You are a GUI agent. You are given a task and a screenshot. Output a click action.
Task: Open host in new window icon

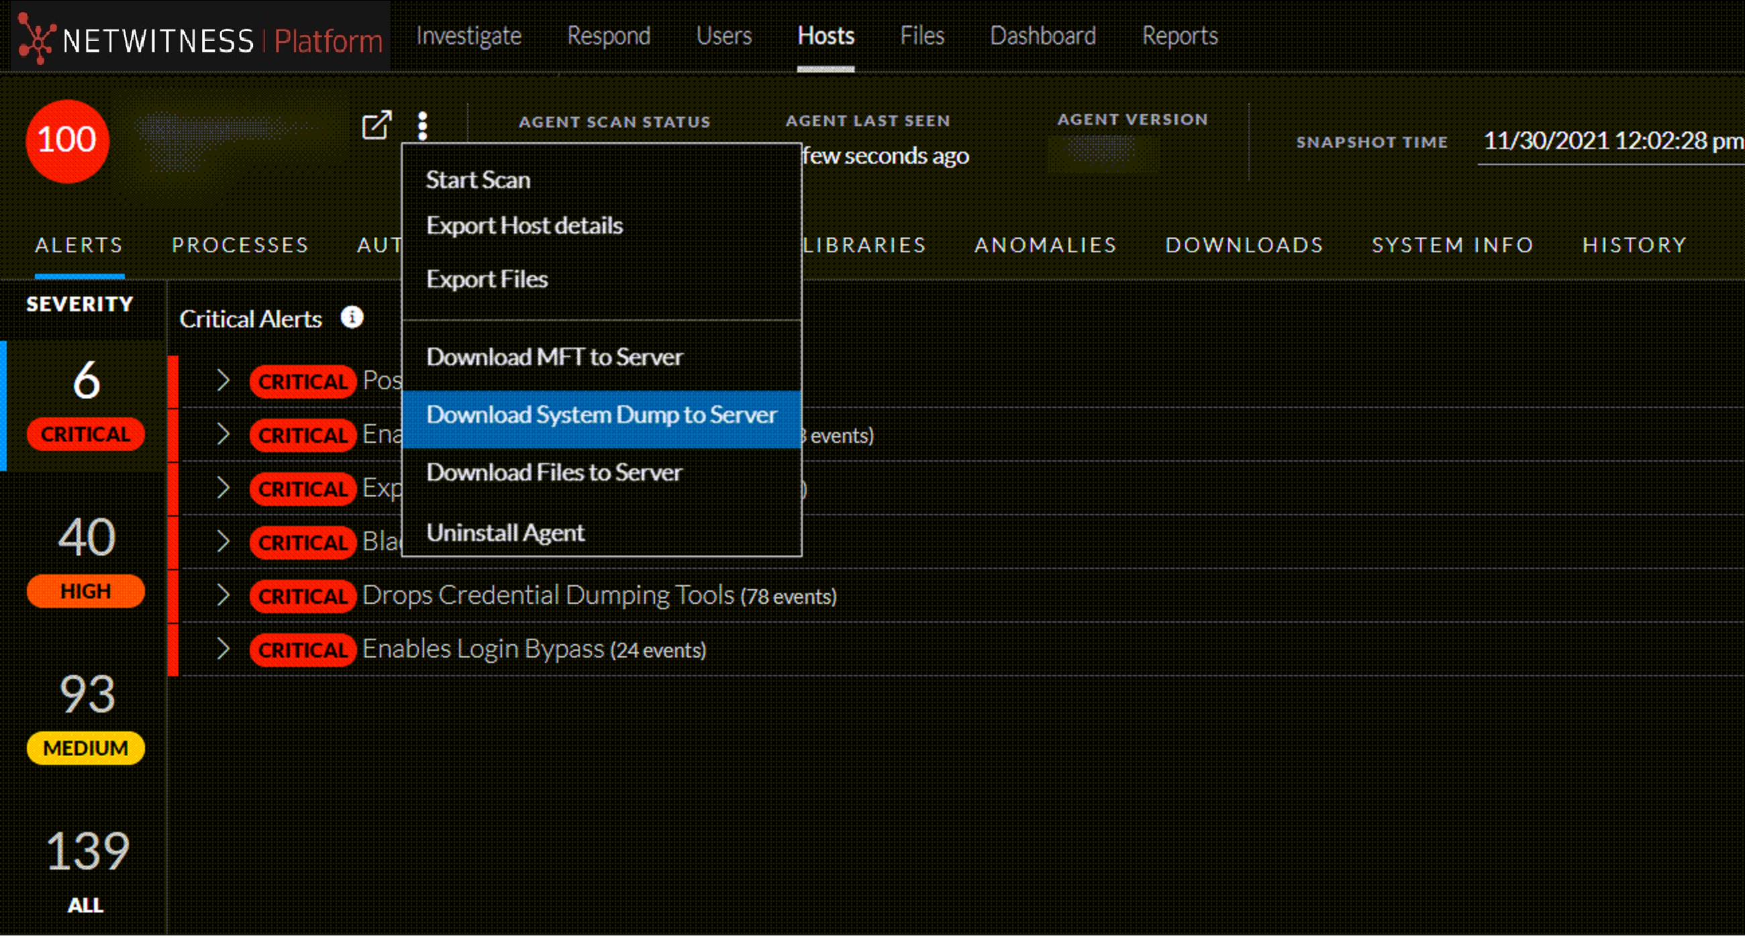pyautogui.click(x=376, y=125)
